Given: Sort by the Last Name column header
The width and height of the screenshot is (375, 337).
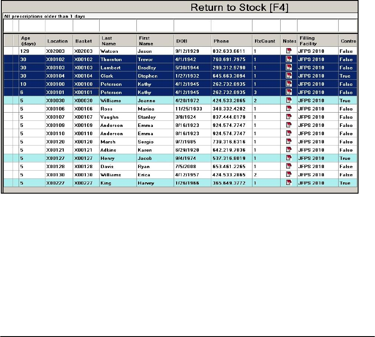Looking at the screenshot, I should pyautogui.click(x=118, y=41).
